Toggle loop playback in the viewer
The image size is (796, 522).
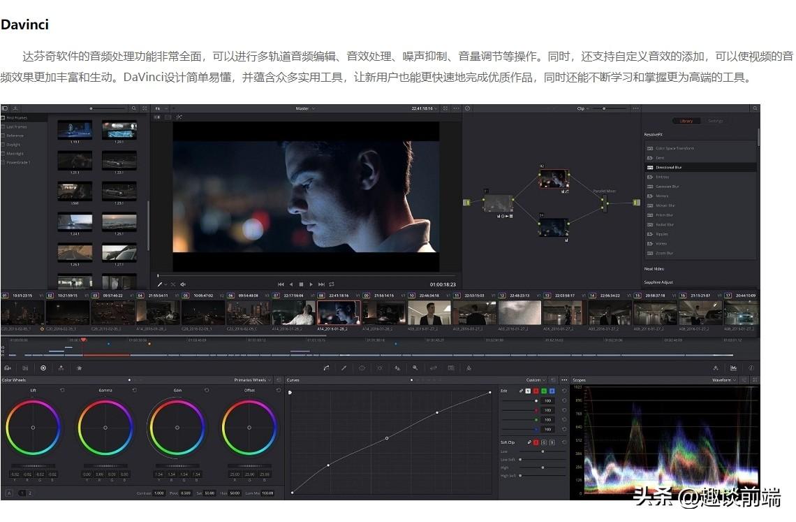[332, 284]
